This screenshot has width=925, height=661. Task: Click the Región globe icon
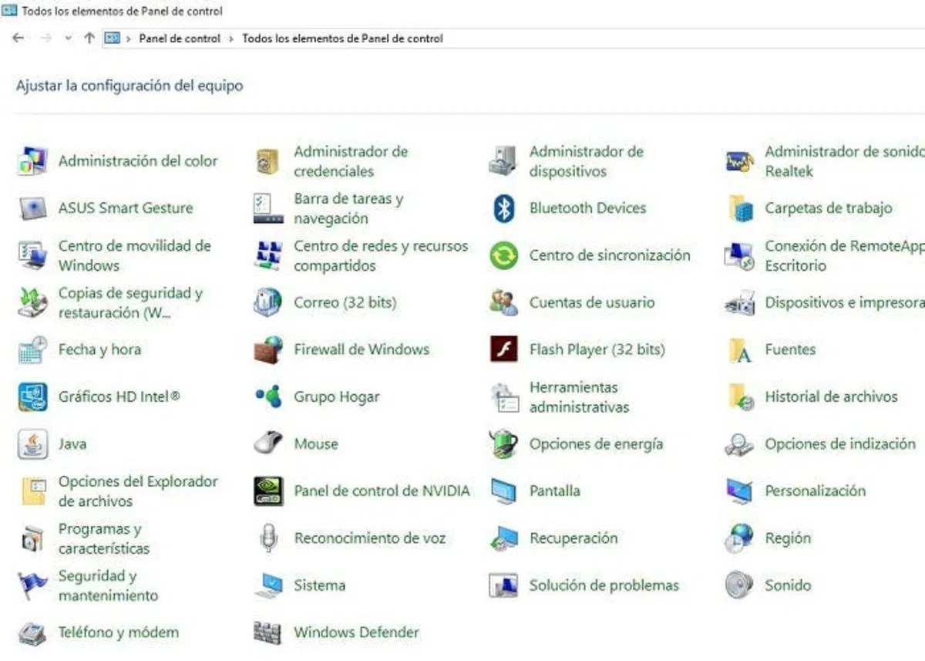pyautogui.click(x=739, y=538)
